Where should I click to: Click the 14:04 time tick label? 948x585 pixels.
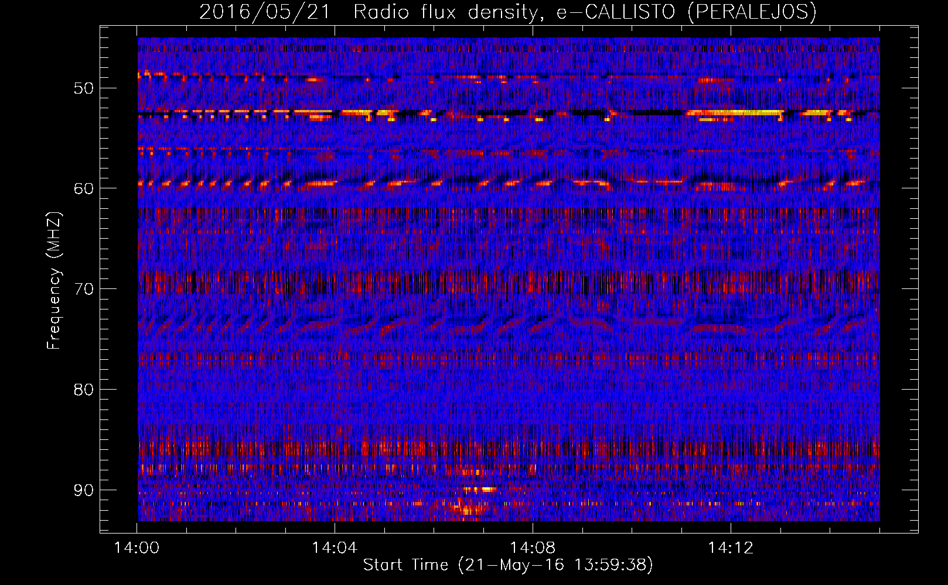335,548
